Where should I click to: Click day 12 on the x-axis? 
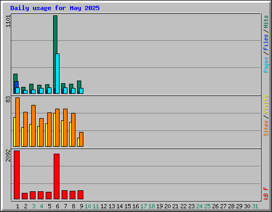coord(104,206)
